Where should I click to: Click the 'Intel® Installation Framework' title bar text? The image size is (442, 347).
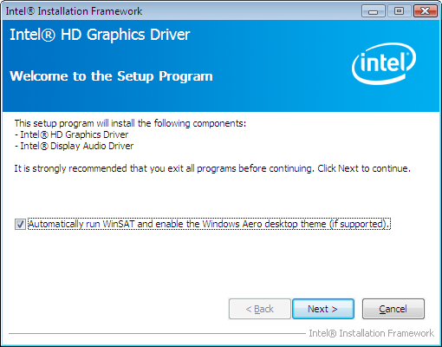pos(74,11)
